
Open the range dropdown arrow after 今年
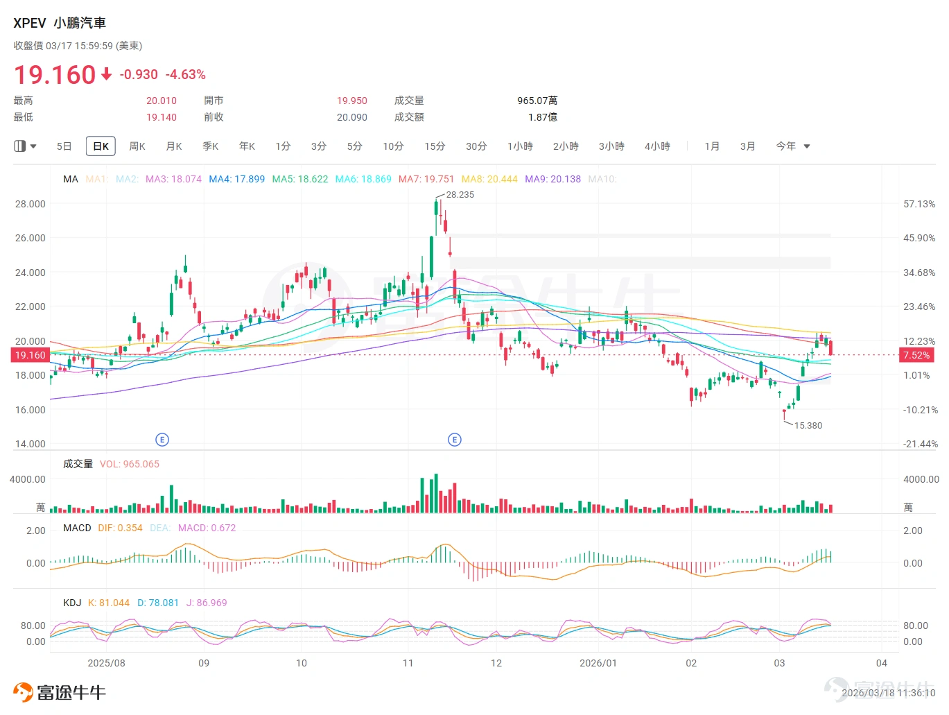807,146
